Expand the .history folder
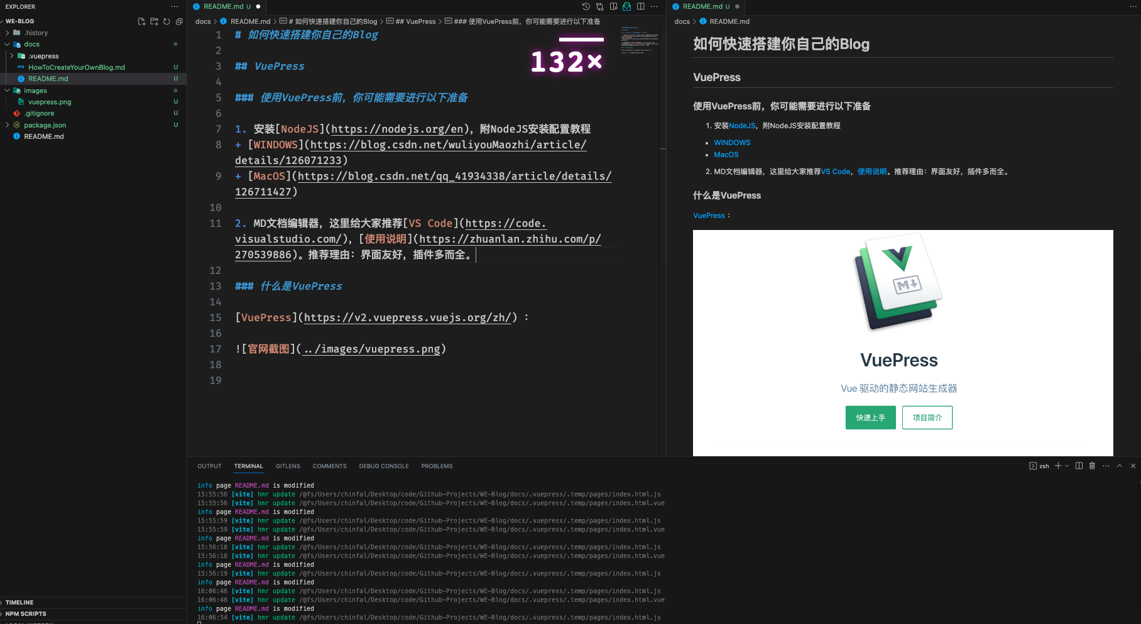This screenshot has height=624, width=1141. click(x=8, y=33)
